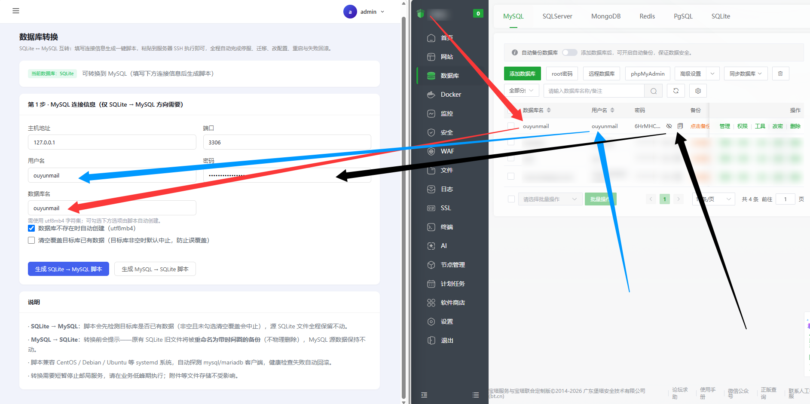This screenshot has width=810, height=404.
Task: Click the SSL sidebar icon
Action: [x=431, y=208]
